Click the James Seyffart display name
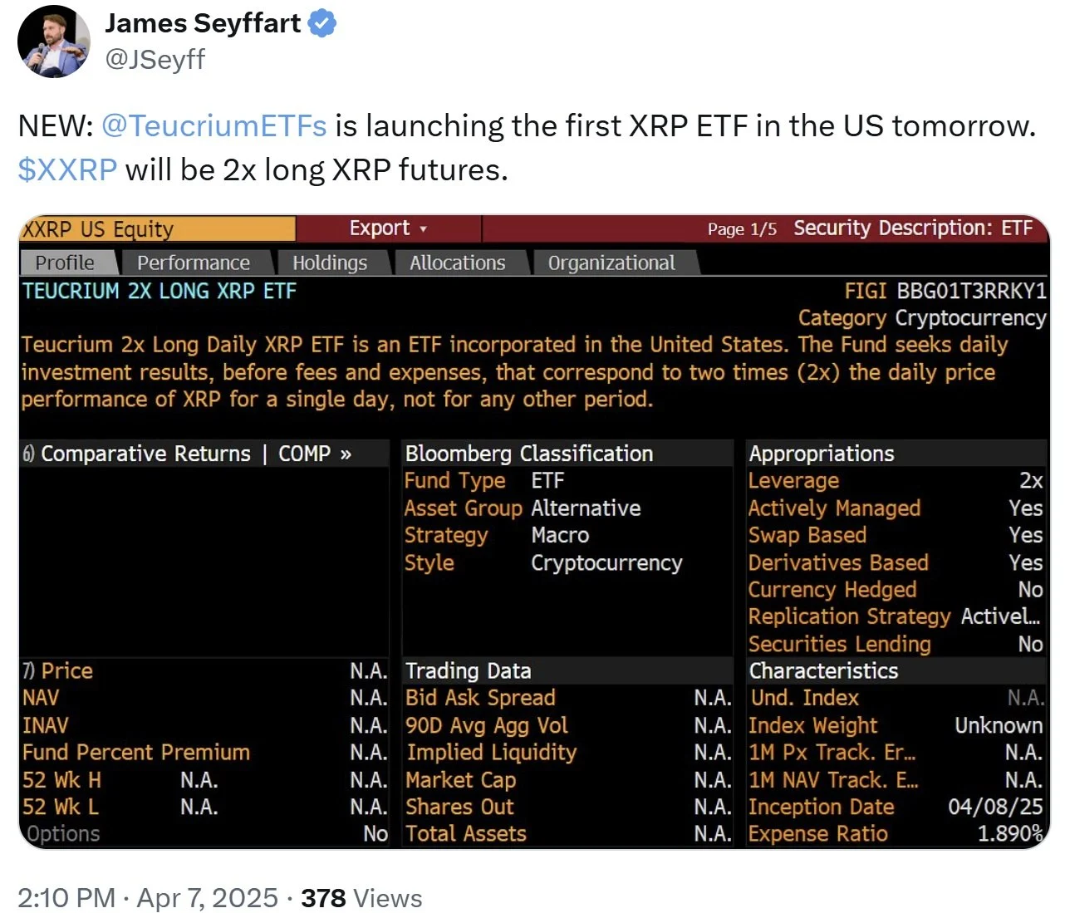1065x913 pixels. (x=203, y=23)
